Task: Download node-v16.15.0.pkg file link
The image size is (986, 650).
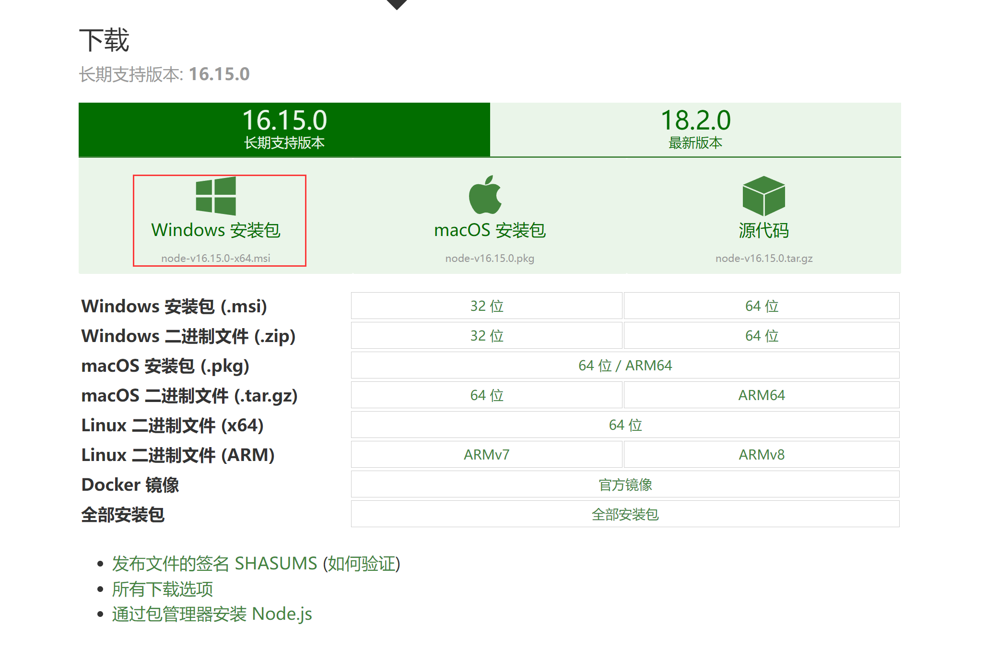Action: tap(489, 258)
